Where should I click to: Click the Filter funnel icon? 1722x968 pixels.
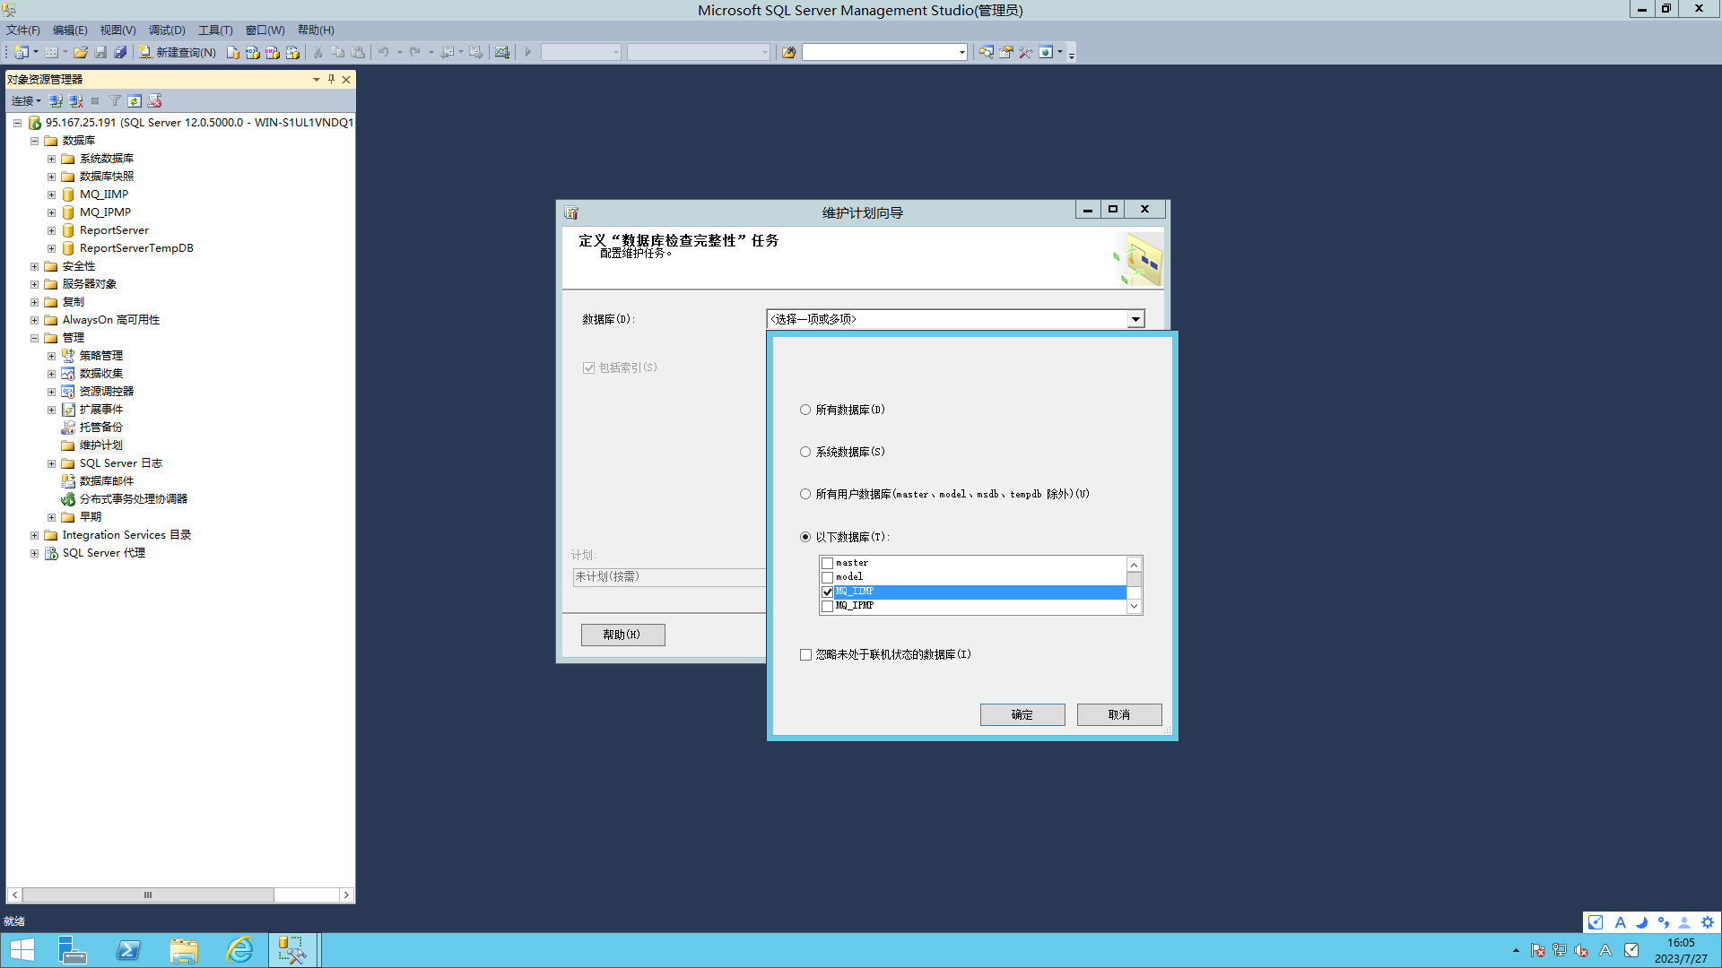click(x=115, y=101)
